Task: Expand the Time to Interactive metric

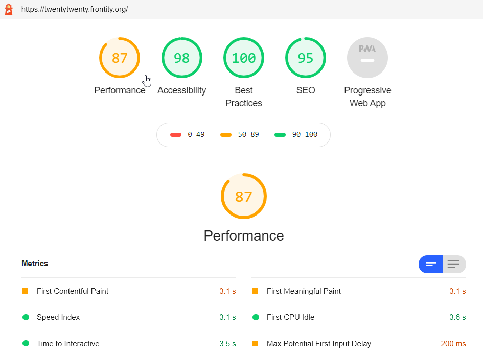Action: [68, 344]
